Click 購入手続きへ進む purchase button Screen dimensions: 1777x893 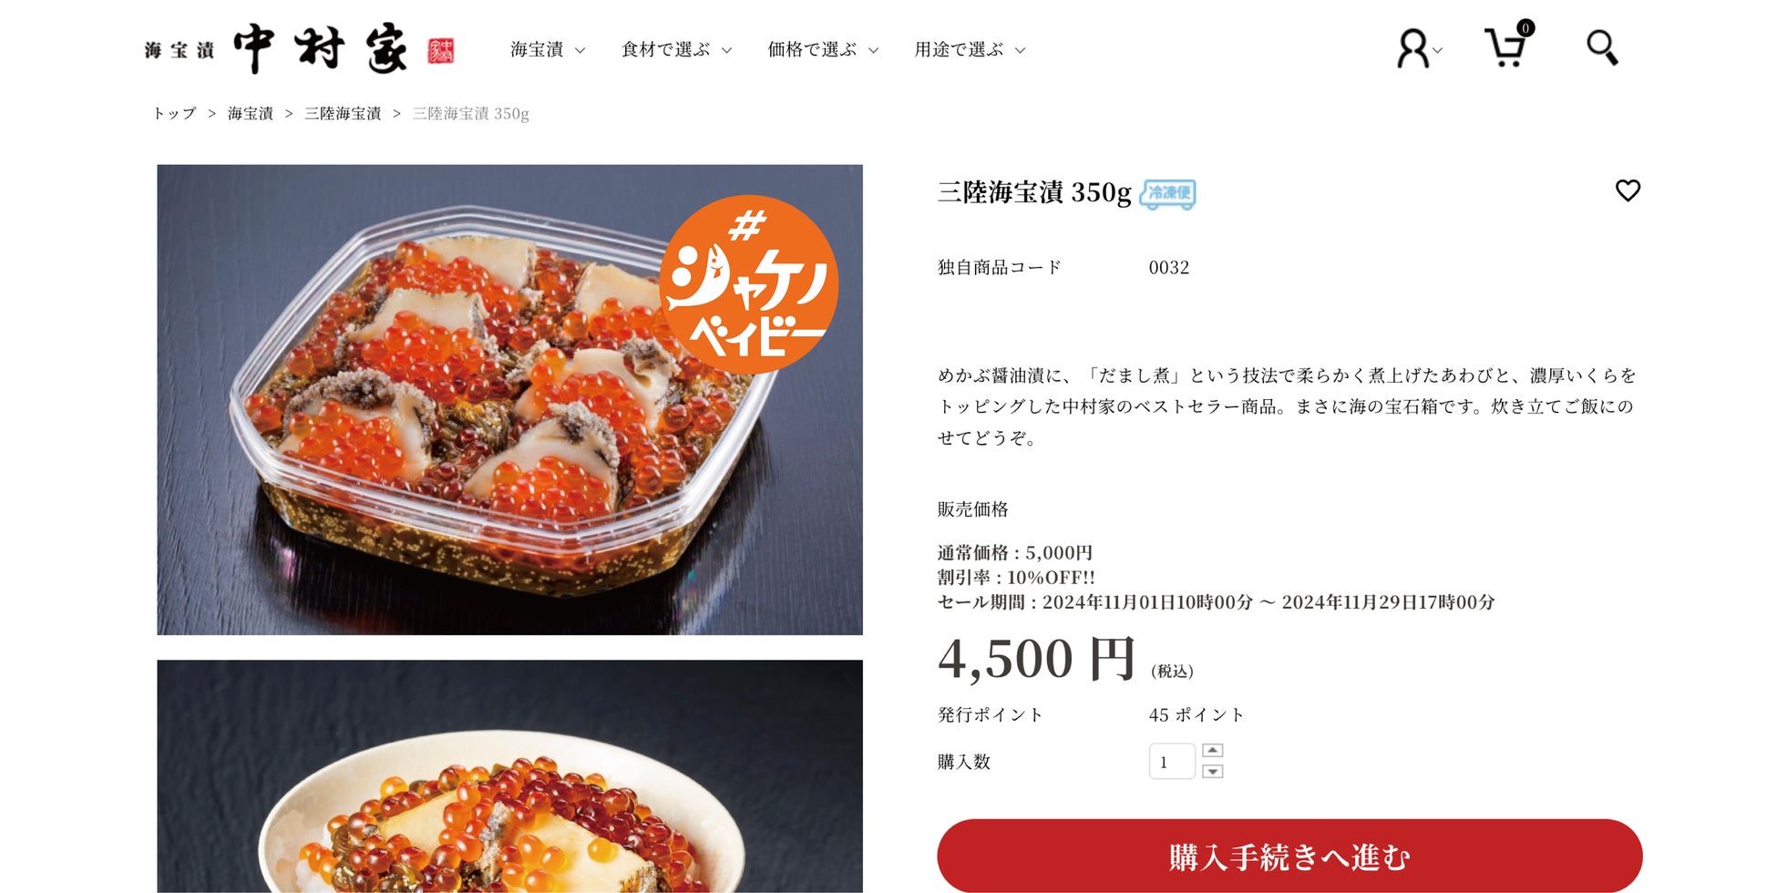(x=1289, y=856)
